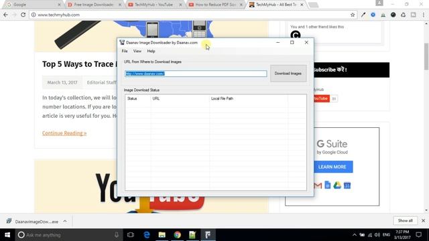The height and width of the screenshot is (241, 429).
Task: Click the URL column header in the status table
Action: tap(180, 98)
